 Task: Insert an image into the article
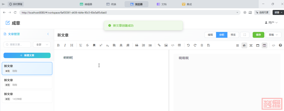coord(166,45)
